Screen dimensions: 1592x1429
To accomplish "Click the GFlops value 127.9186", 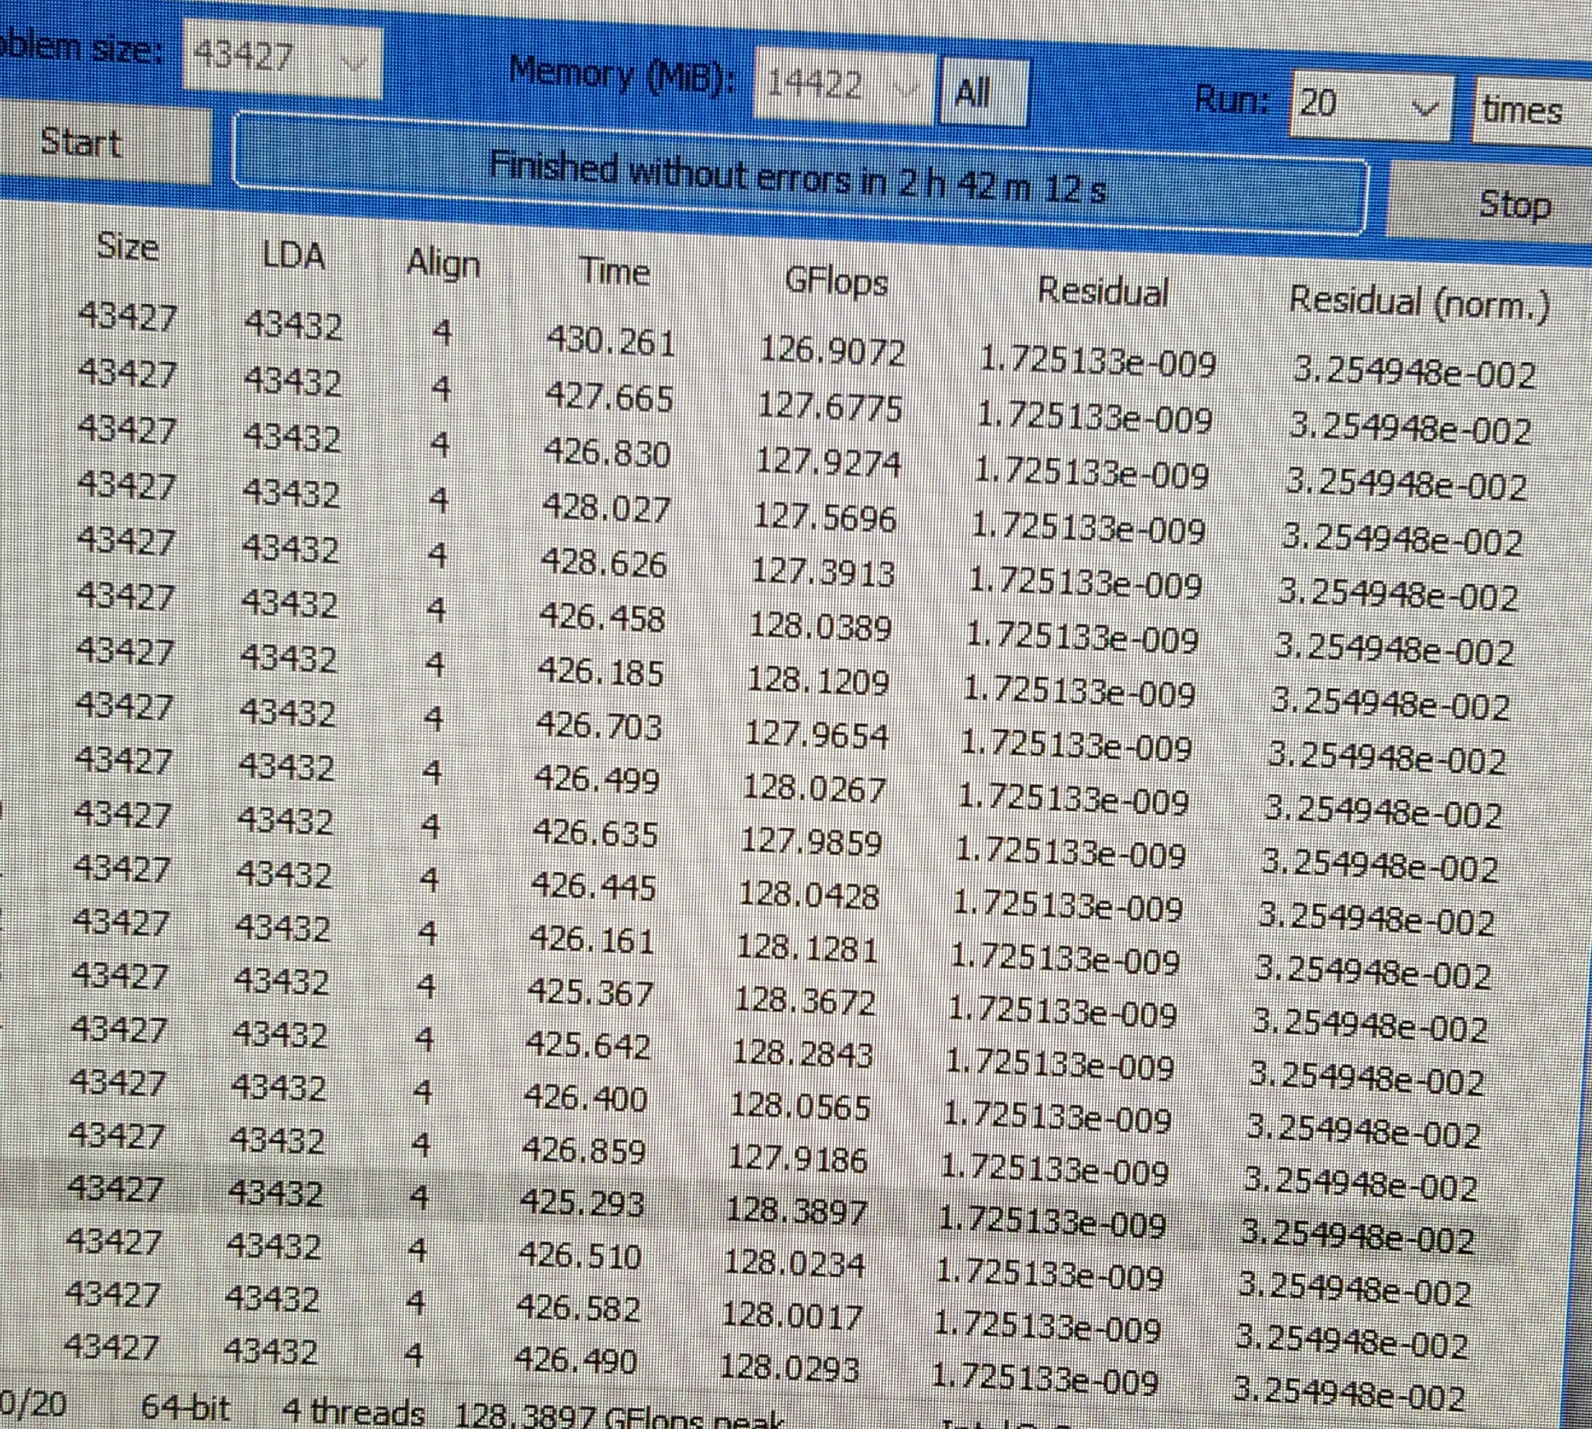I will tap(797, 1159).
